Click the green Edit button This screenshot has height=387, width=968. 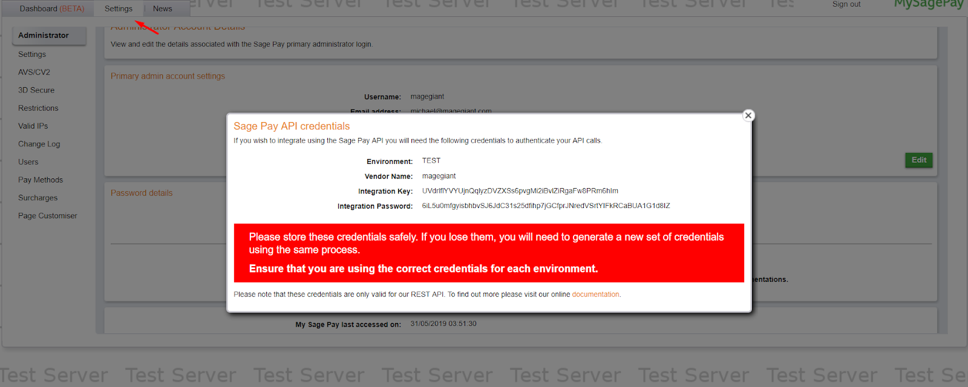tap(919, 160)
